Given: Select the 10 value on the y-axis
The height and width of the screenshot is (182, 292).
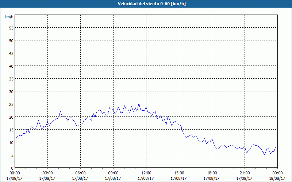Looking at the screenshot, I should point(11,142).
